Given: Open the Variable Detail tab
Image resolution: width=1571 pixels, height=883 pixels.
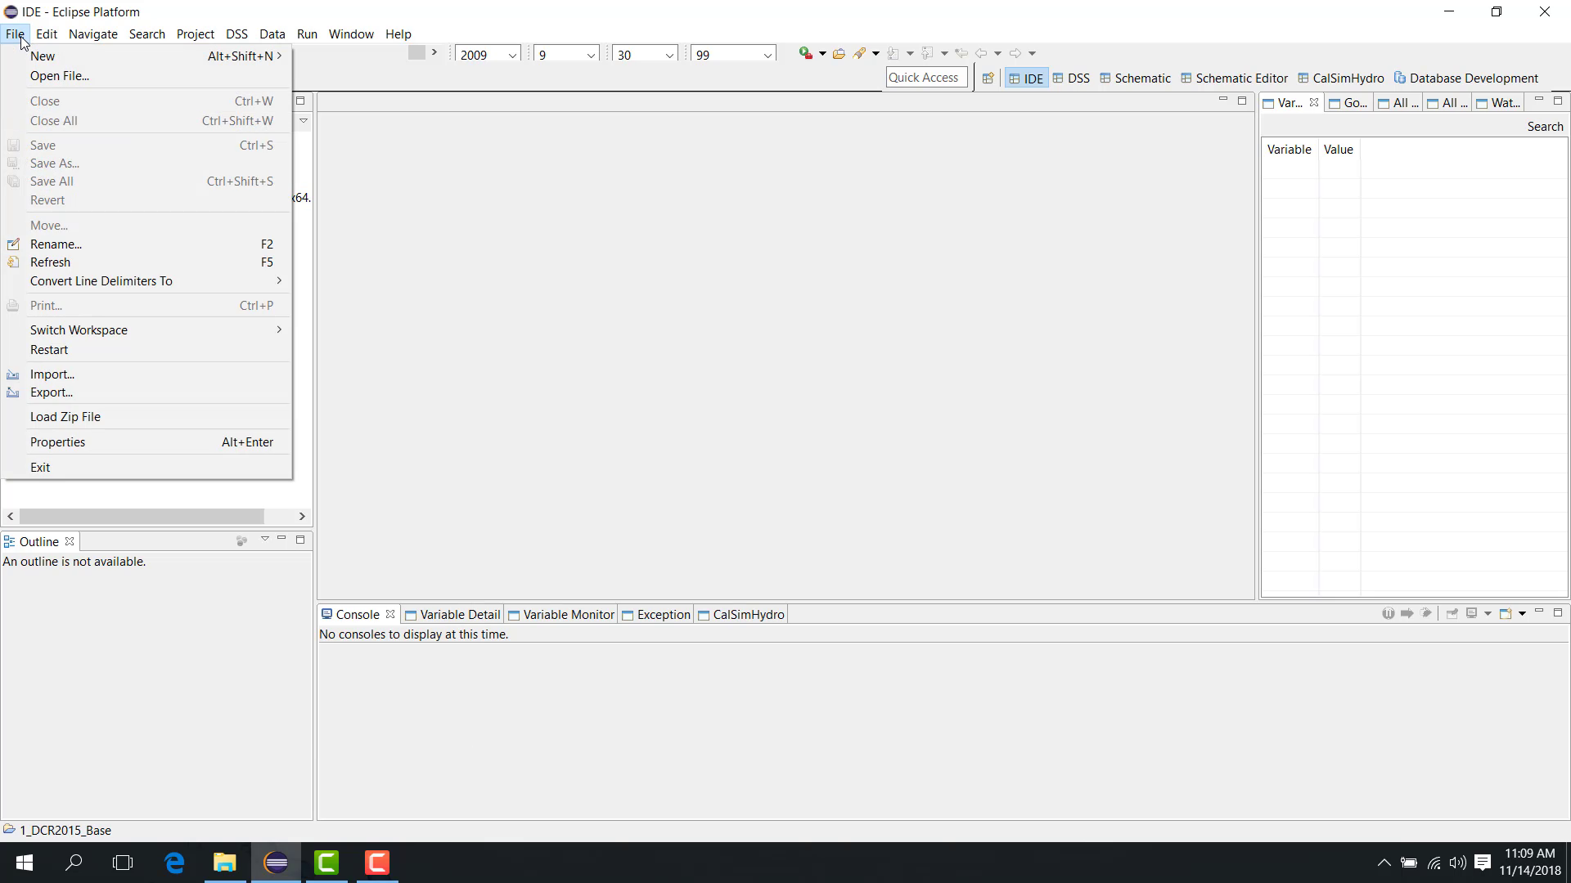Looking at the screenshot, I should [x=452, y=615].
